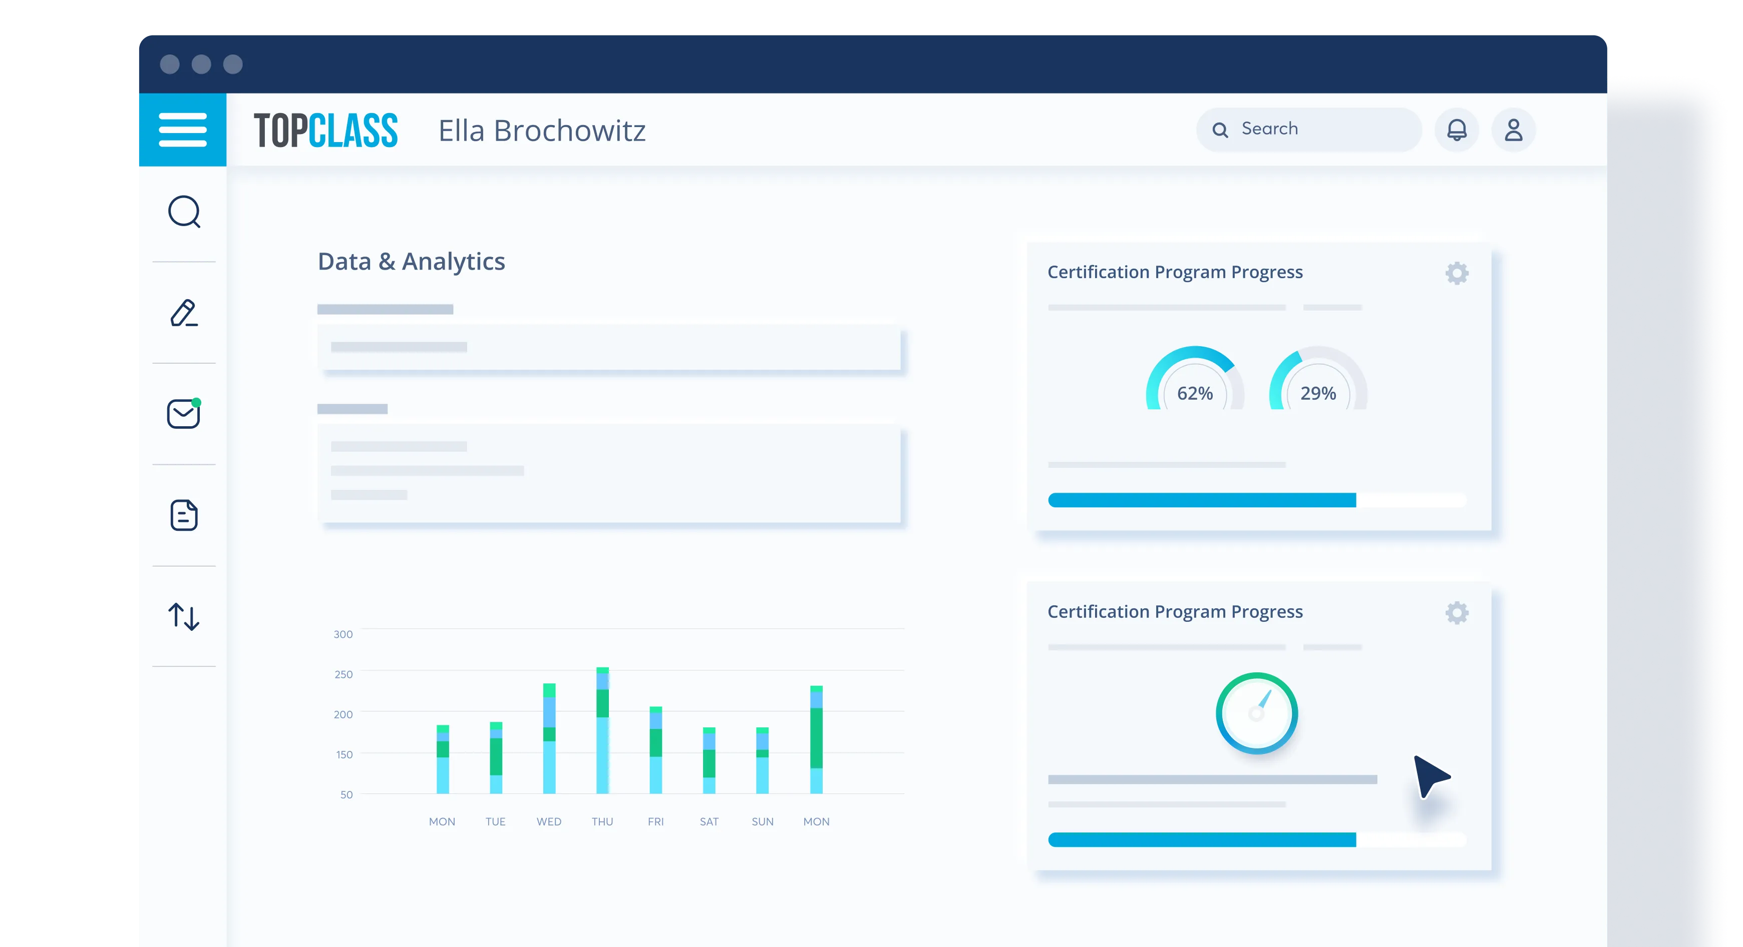Open the user profile icon
The height and width of the screenshot is (947, 1743).
coord(1514,130)
